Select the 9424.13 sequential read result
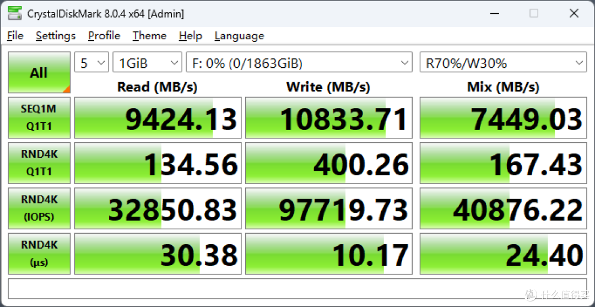595x307 pixels. pos(158,117)
